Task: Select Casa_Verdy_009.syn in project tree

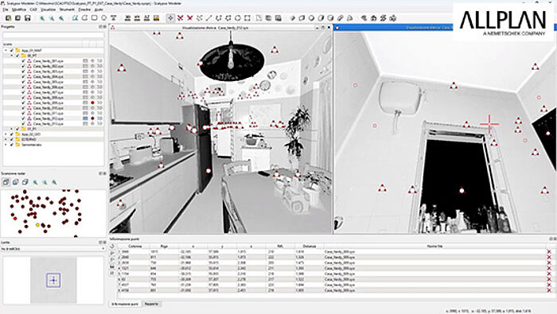Action: tap(48, 103)
